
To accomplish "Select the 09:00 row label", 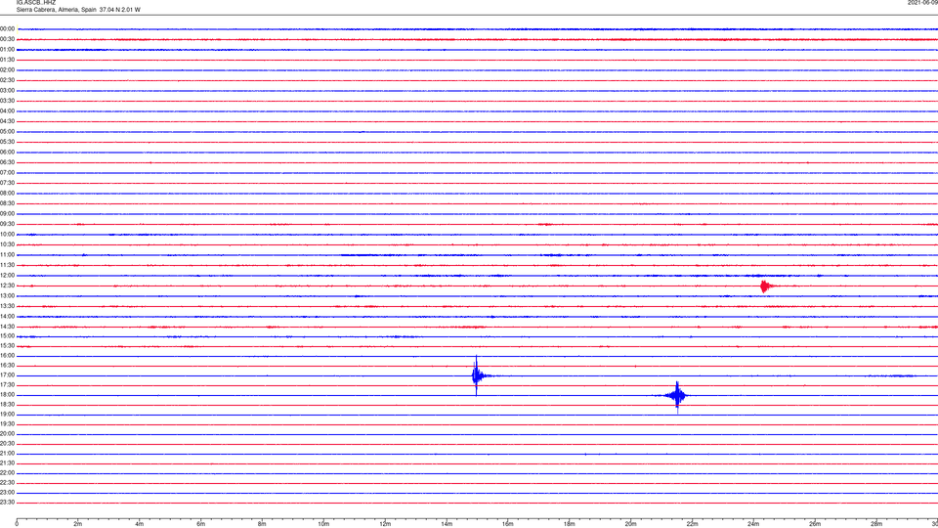I will point(7,214).
